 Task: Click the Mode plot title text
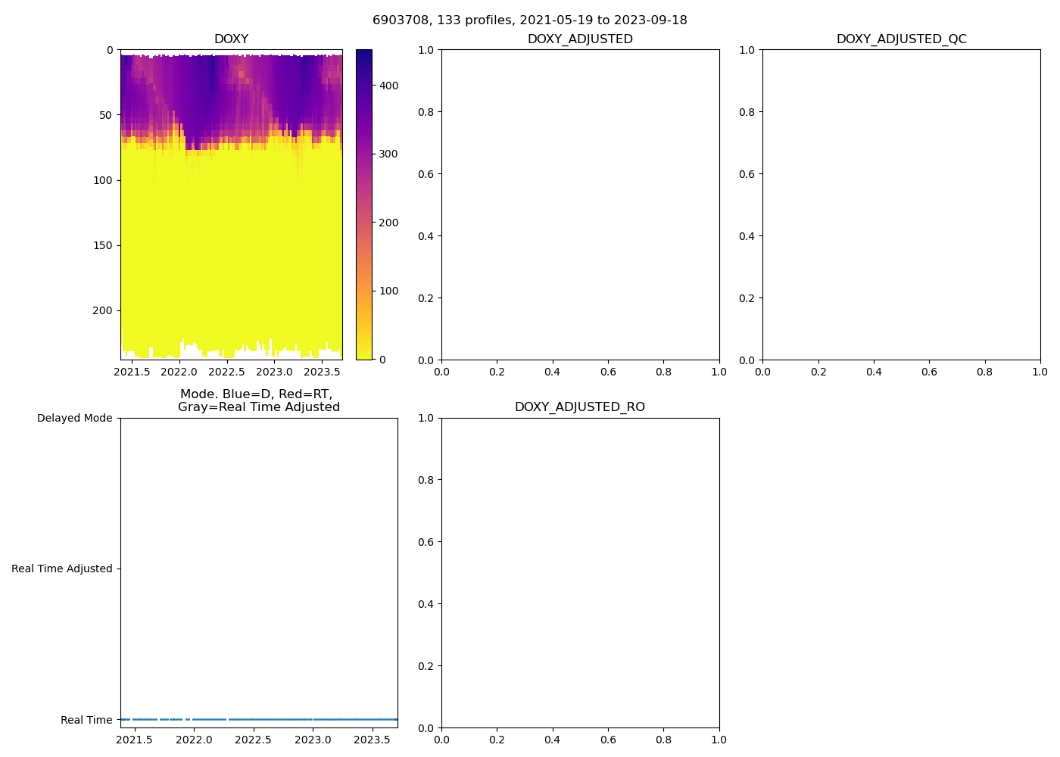pyautogui.click(x=258, y=400)
